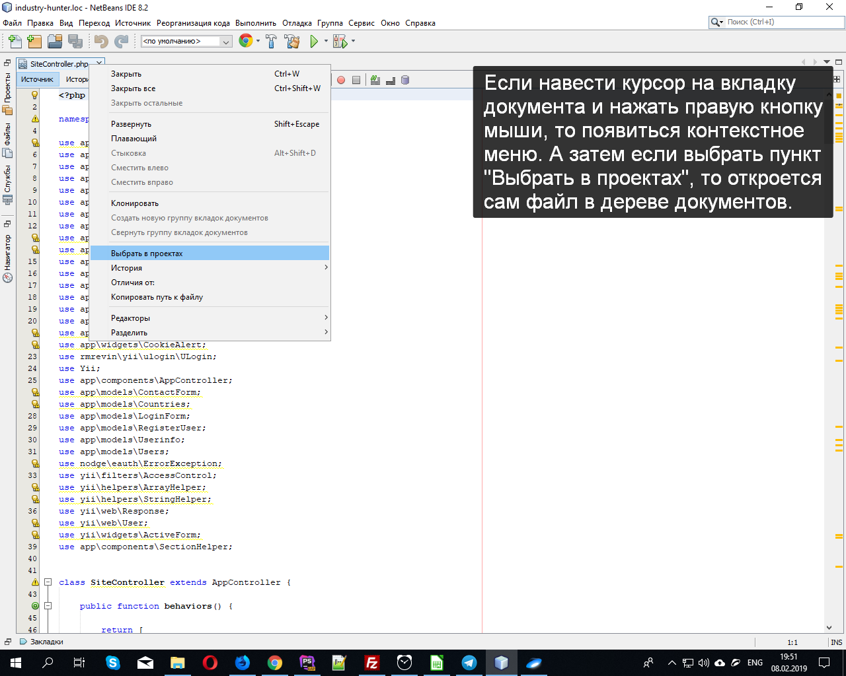Expand the Разделить submenu arrow
This screenshot has width=846, height=676.
[x=326, y=332]
